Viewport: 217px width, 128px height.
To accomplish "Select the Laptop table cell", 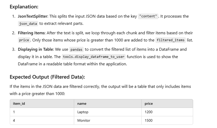I will pos(108,112).
